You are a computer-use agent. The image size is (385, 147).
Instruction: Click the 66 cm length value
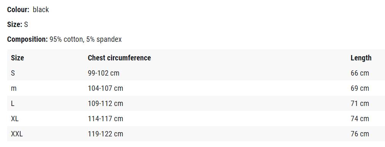[x=360, y=73]
